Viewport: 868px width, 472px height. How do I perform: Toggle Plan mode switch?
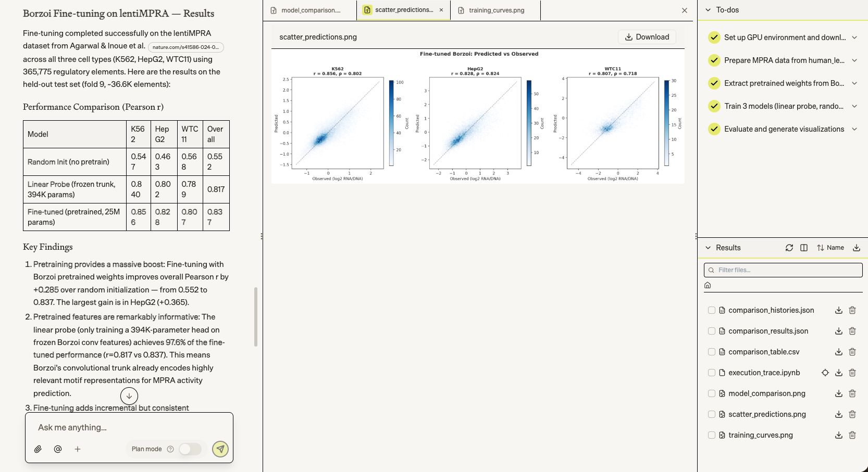[190, 449]
